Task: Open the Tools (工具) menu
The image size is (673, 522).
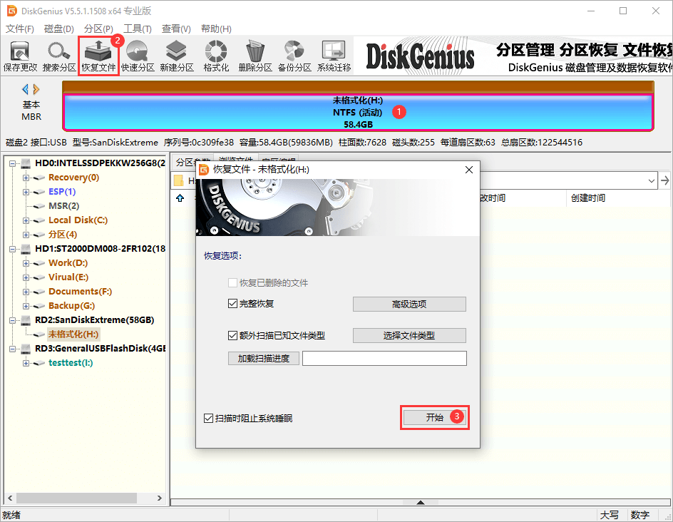Action: 138,29
